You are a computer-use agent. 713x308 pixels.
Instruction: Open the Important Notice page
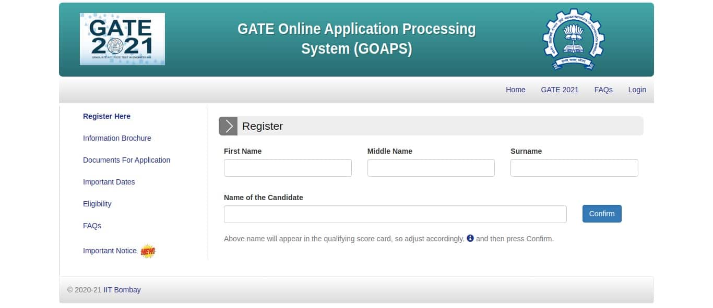(110, 251)
